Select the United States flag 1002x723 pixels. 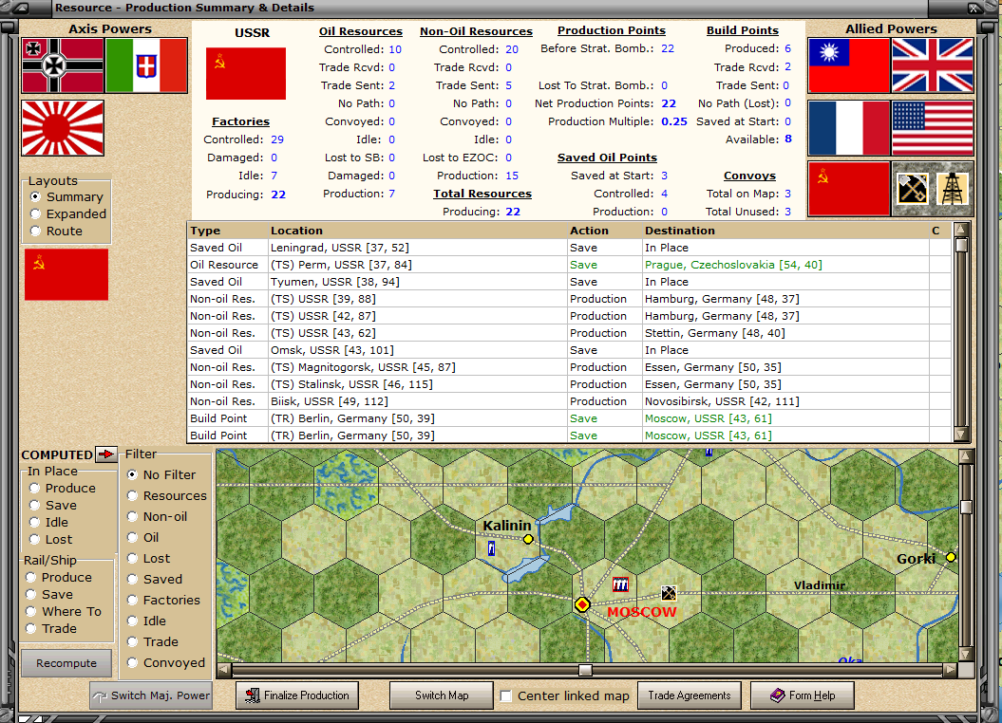(x=933, y=128)
